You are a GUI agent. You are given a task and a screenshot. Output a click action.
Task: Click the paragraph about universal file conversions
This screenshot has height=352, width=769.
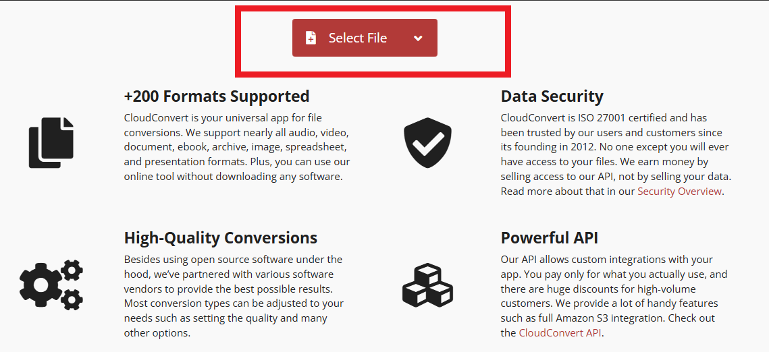236,147
